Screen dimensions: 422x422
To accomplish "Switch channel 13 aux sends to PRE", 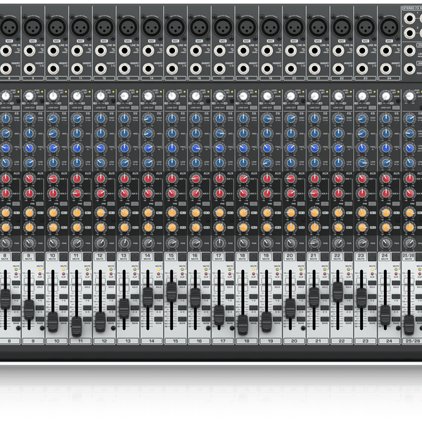I will tap(135, 204).
